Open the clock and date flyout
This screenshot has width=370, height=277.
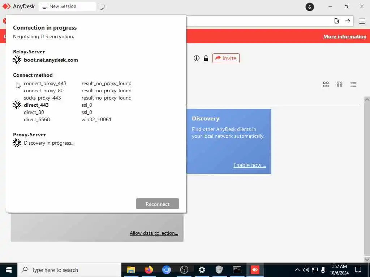(x=339, y=270)
